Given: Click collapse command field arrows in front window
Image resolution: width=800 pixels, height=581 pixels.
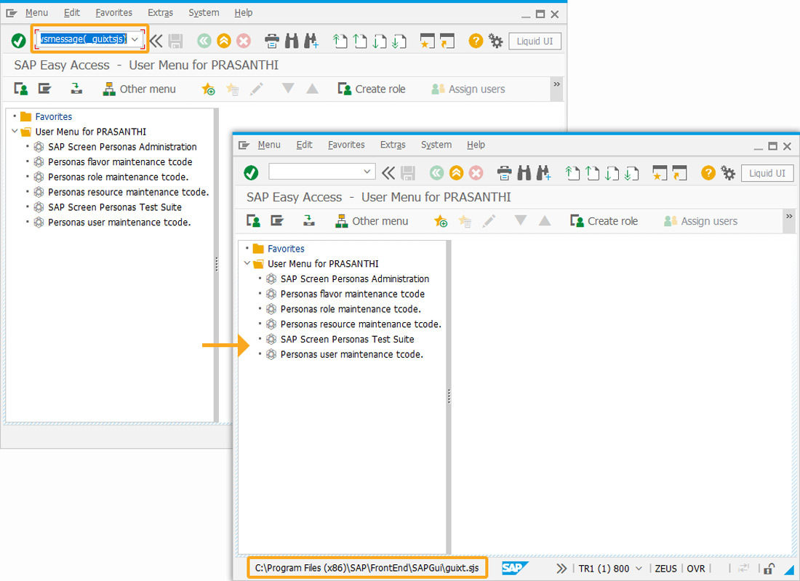Looking at the screenshot, I should pyautogui.click(x=388, y=173).
